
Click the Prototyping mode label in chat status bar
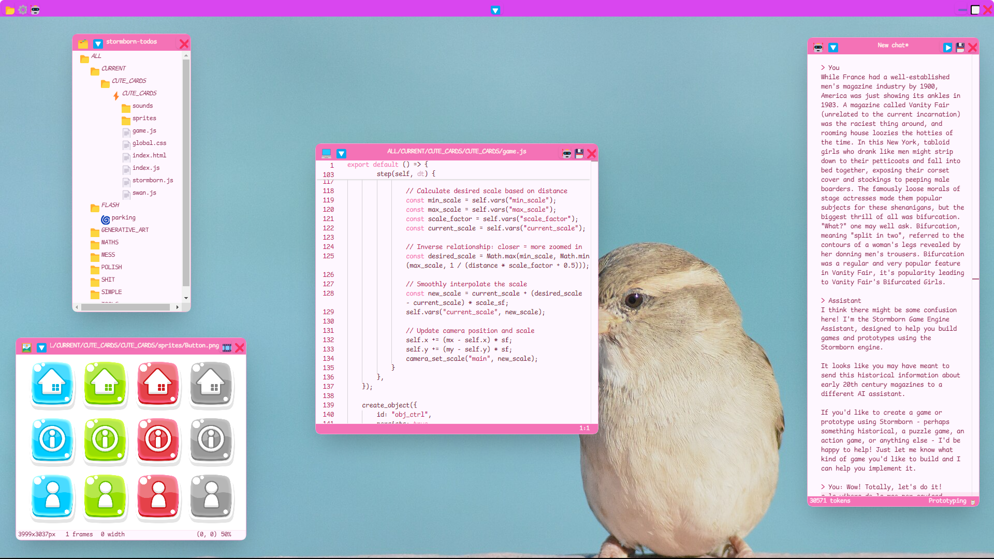point(947,501)
